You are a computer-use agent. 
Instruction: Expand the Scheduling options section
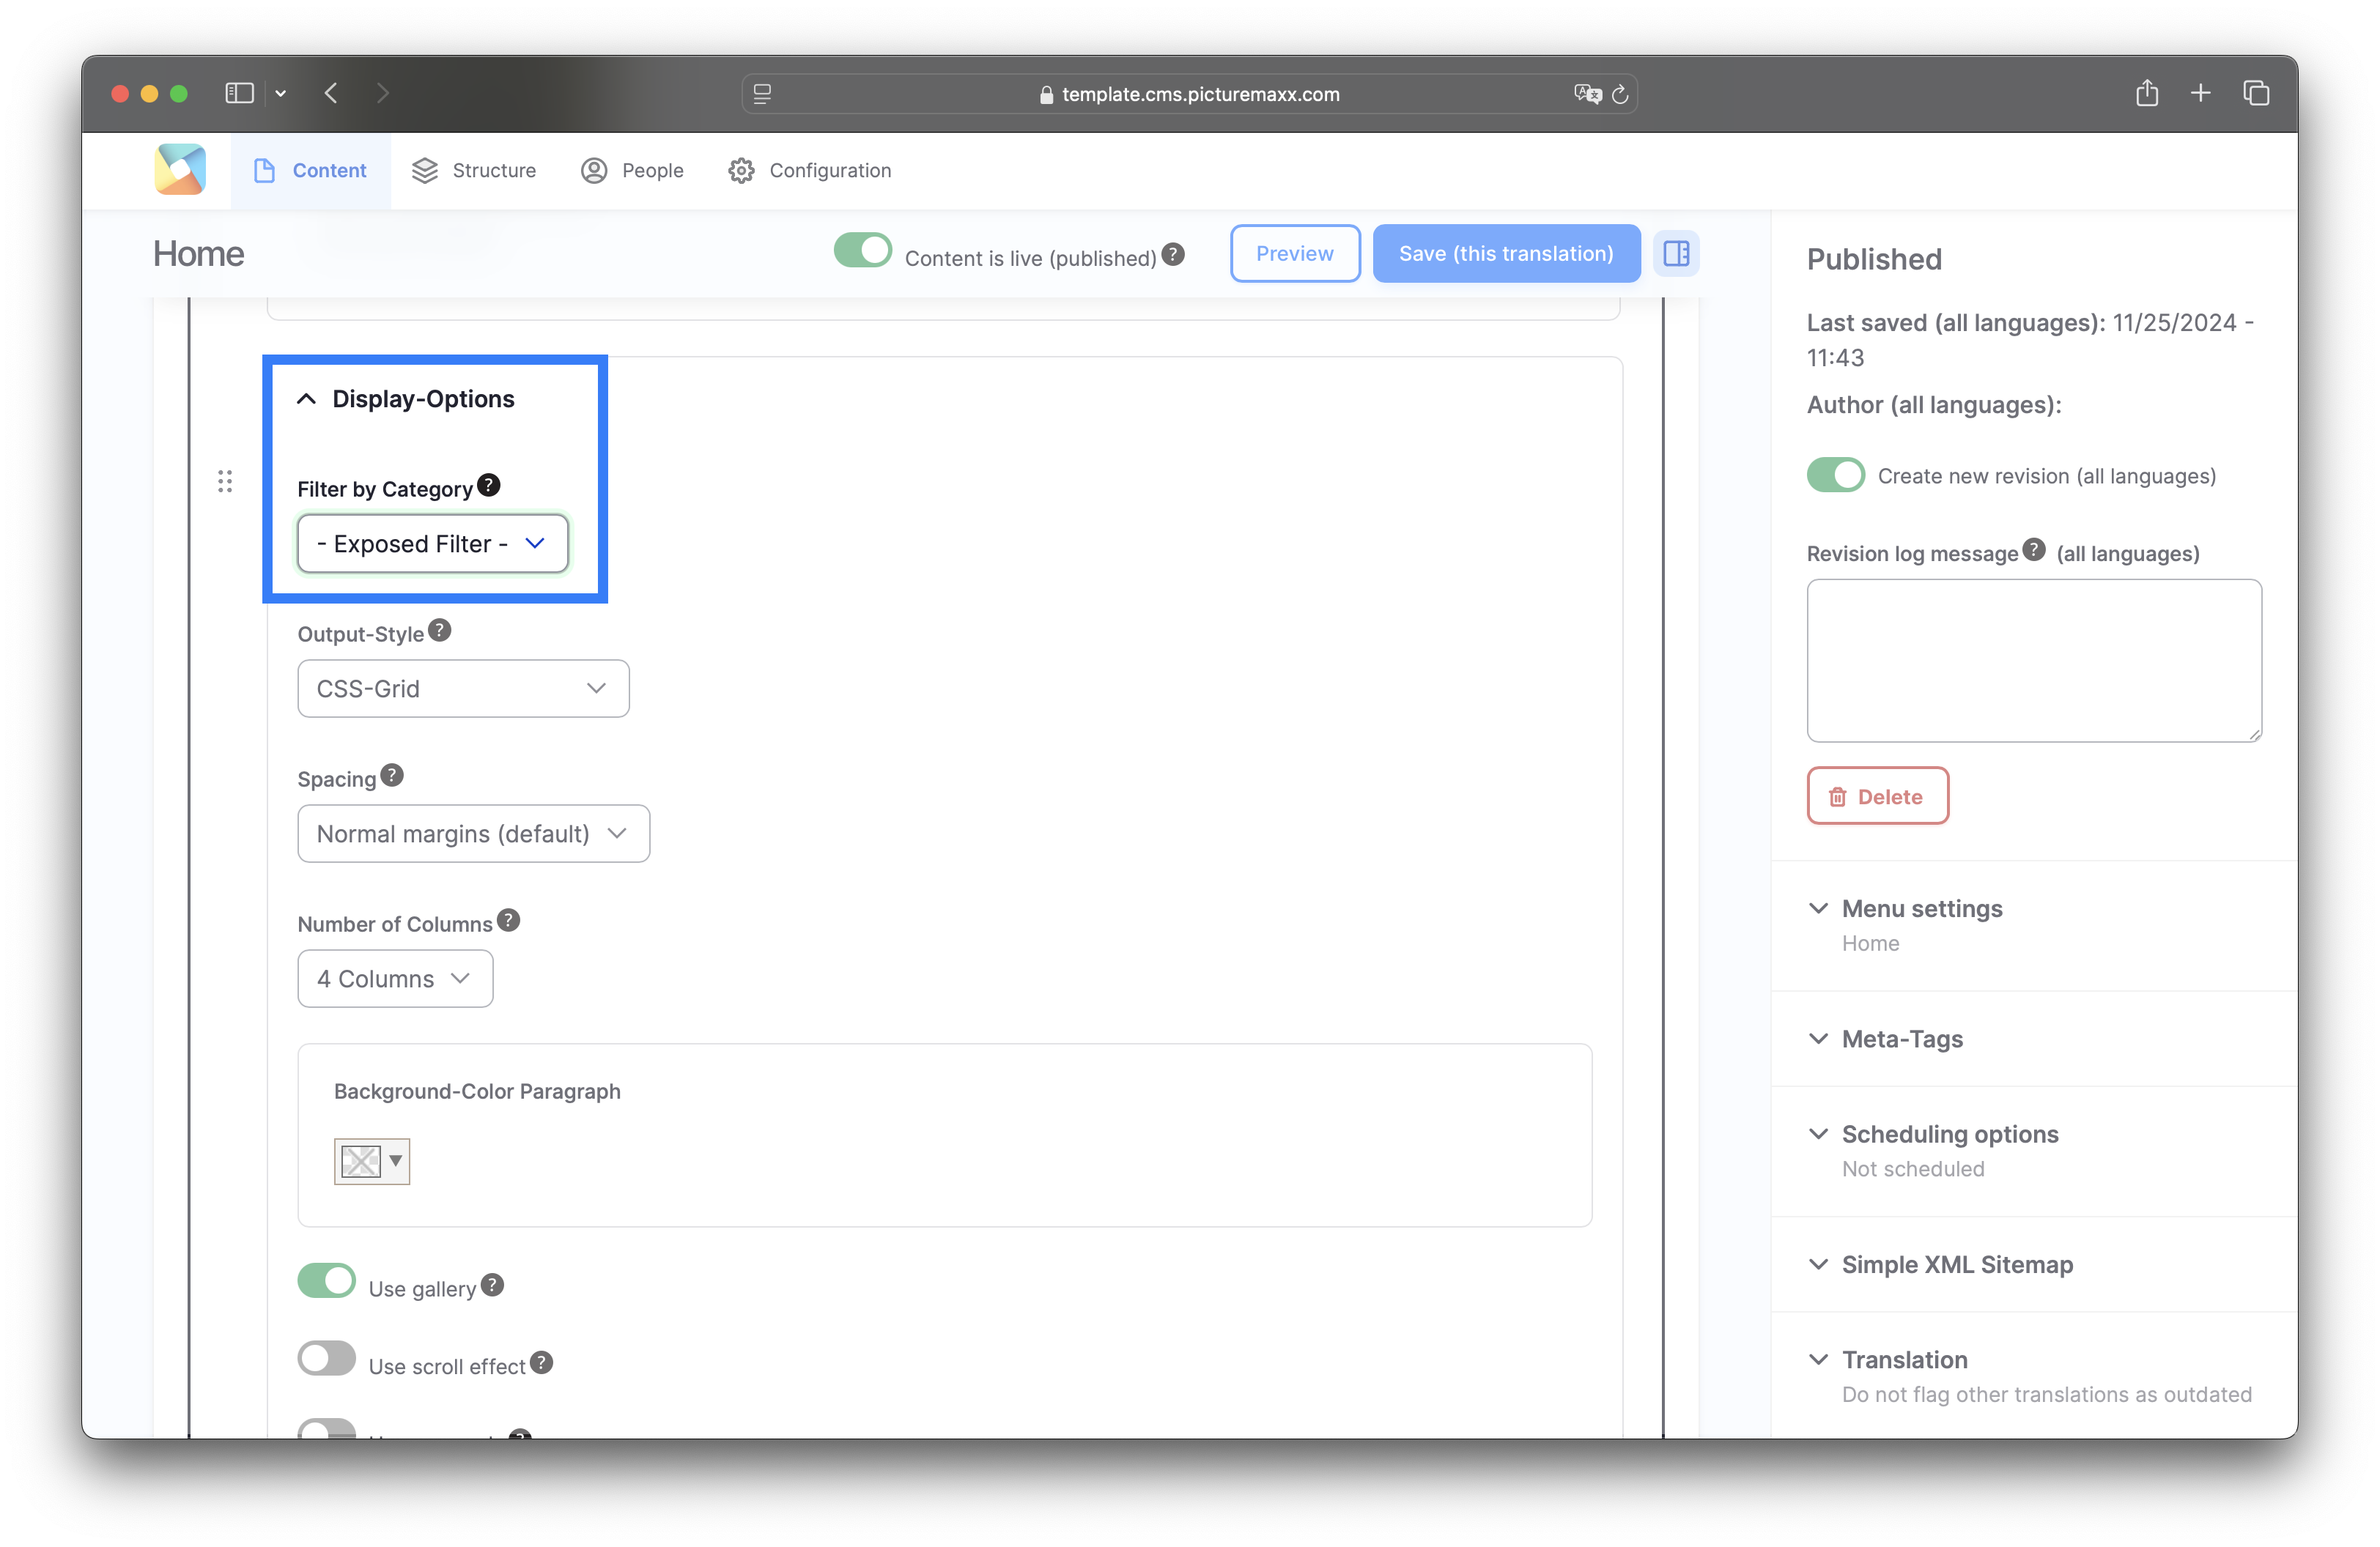pyautogui.click(x=1950, y=1135)
